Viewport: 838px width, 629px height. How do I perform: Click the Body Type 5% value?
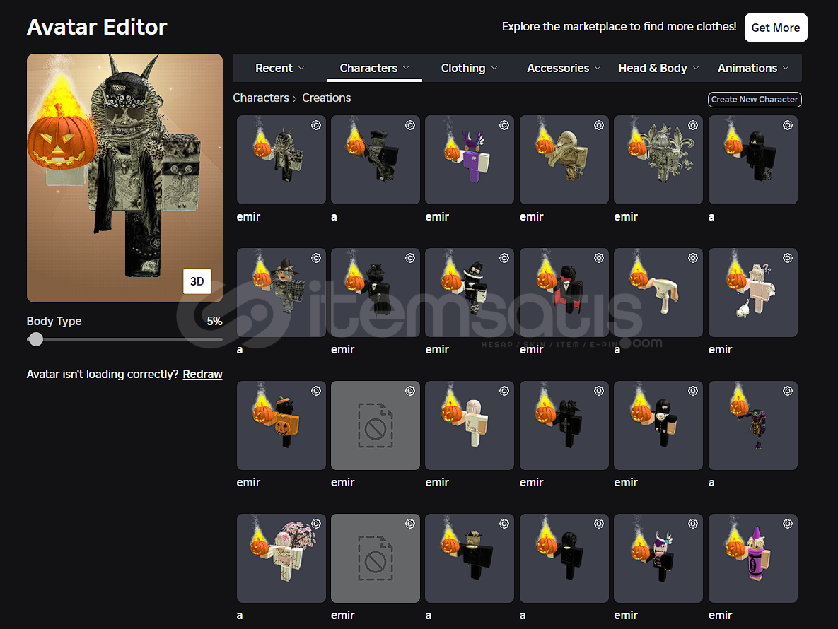click(x=214, y=322)
